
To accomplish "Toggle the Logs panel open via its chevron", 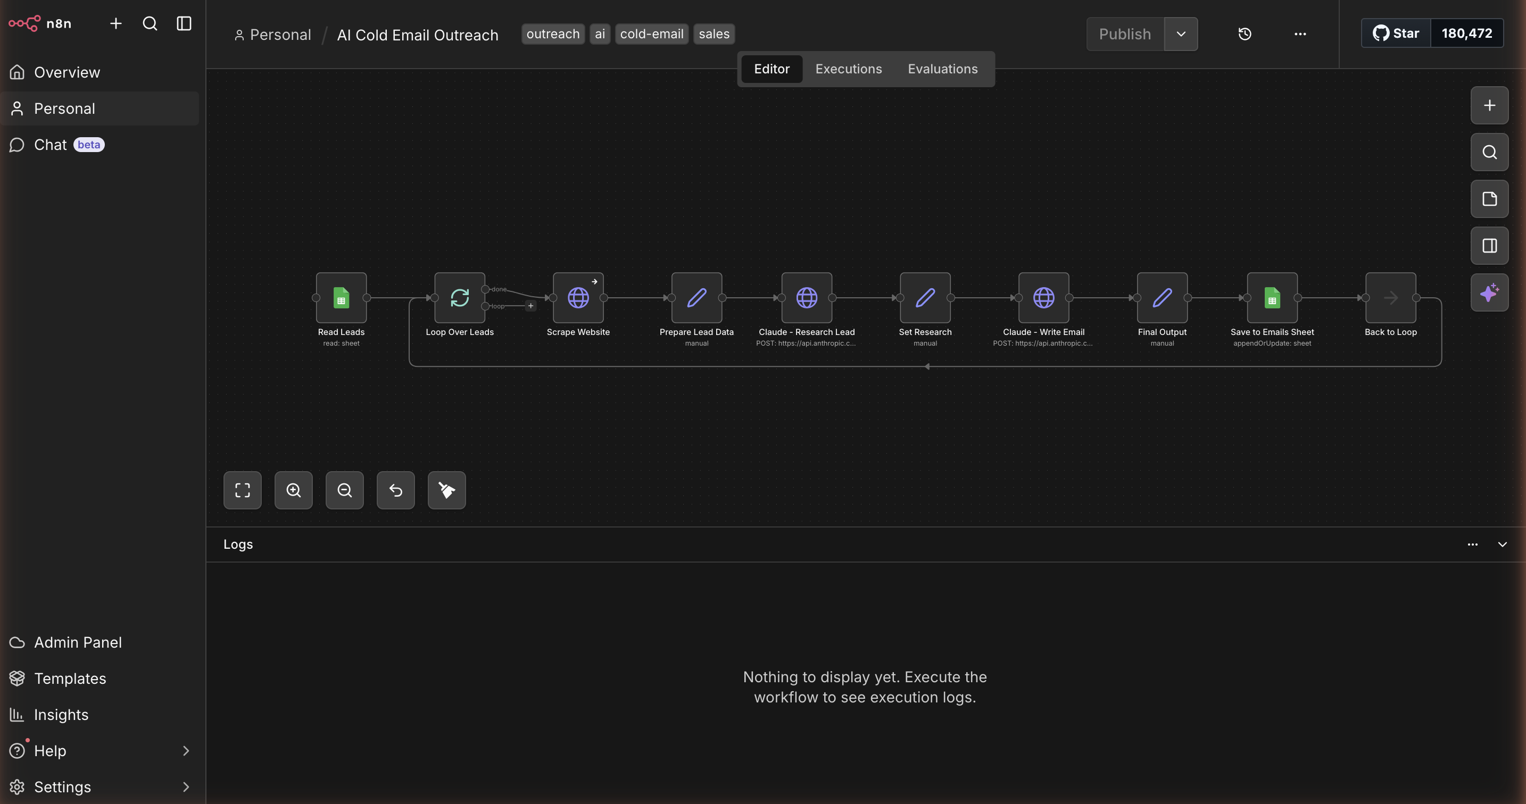I will [x=1502, y=544].
